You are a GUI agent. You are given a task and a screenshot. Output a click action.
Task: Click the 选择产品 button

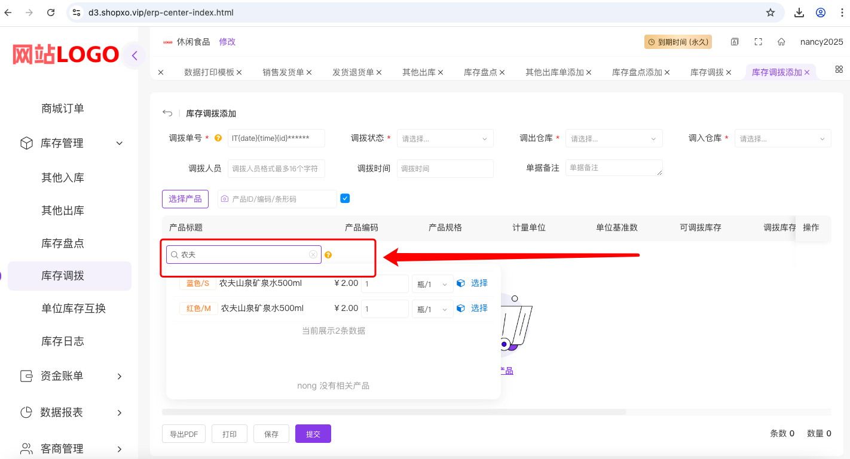point(185,199)
